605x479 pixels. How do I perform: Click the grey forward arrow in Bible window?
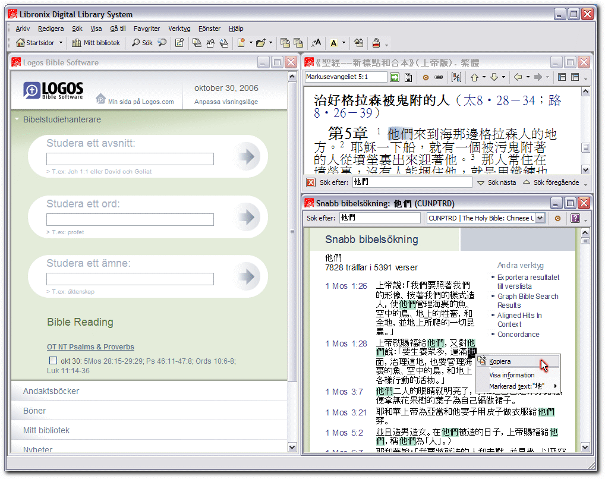pos(538,77)
